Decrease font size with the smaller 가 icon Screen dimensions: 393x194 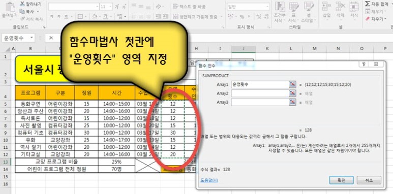[124, 7]
